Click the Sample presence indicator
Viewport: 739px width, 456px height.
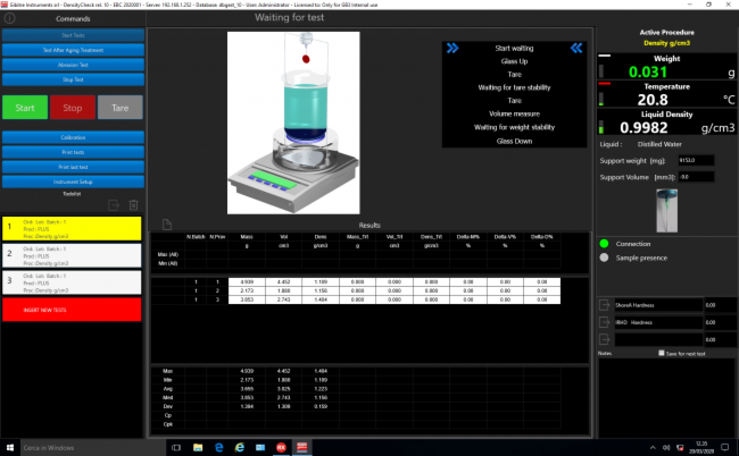click(604, 258)
